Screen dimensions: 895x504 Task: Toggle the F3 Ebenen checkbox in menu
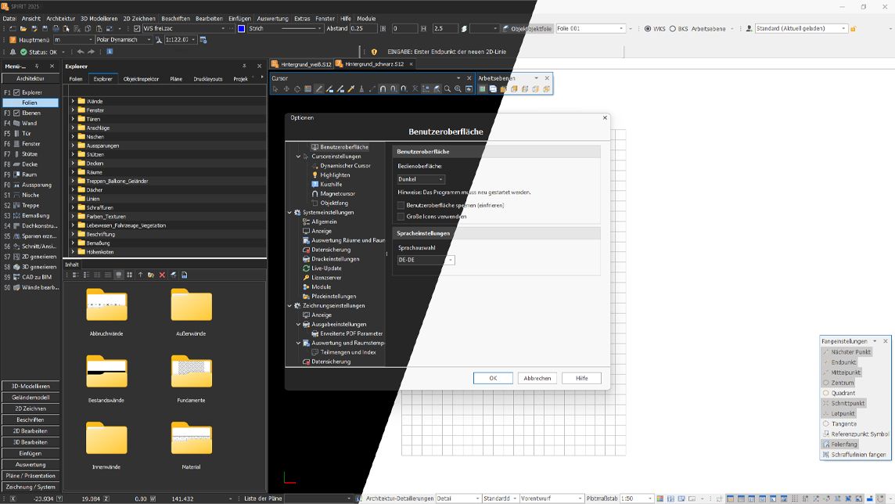pos(16,113)
